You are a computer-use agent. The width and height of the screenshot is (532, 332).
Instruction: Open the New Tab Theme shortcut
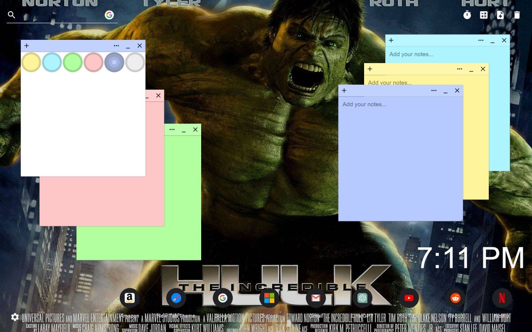176,298
